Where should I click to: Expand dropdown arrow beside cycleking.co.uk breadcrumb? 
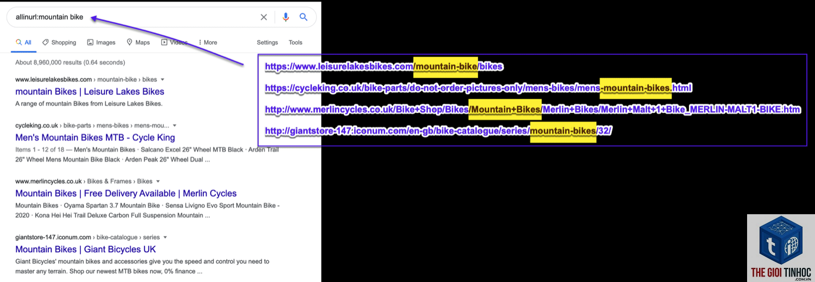pos(174,126)
